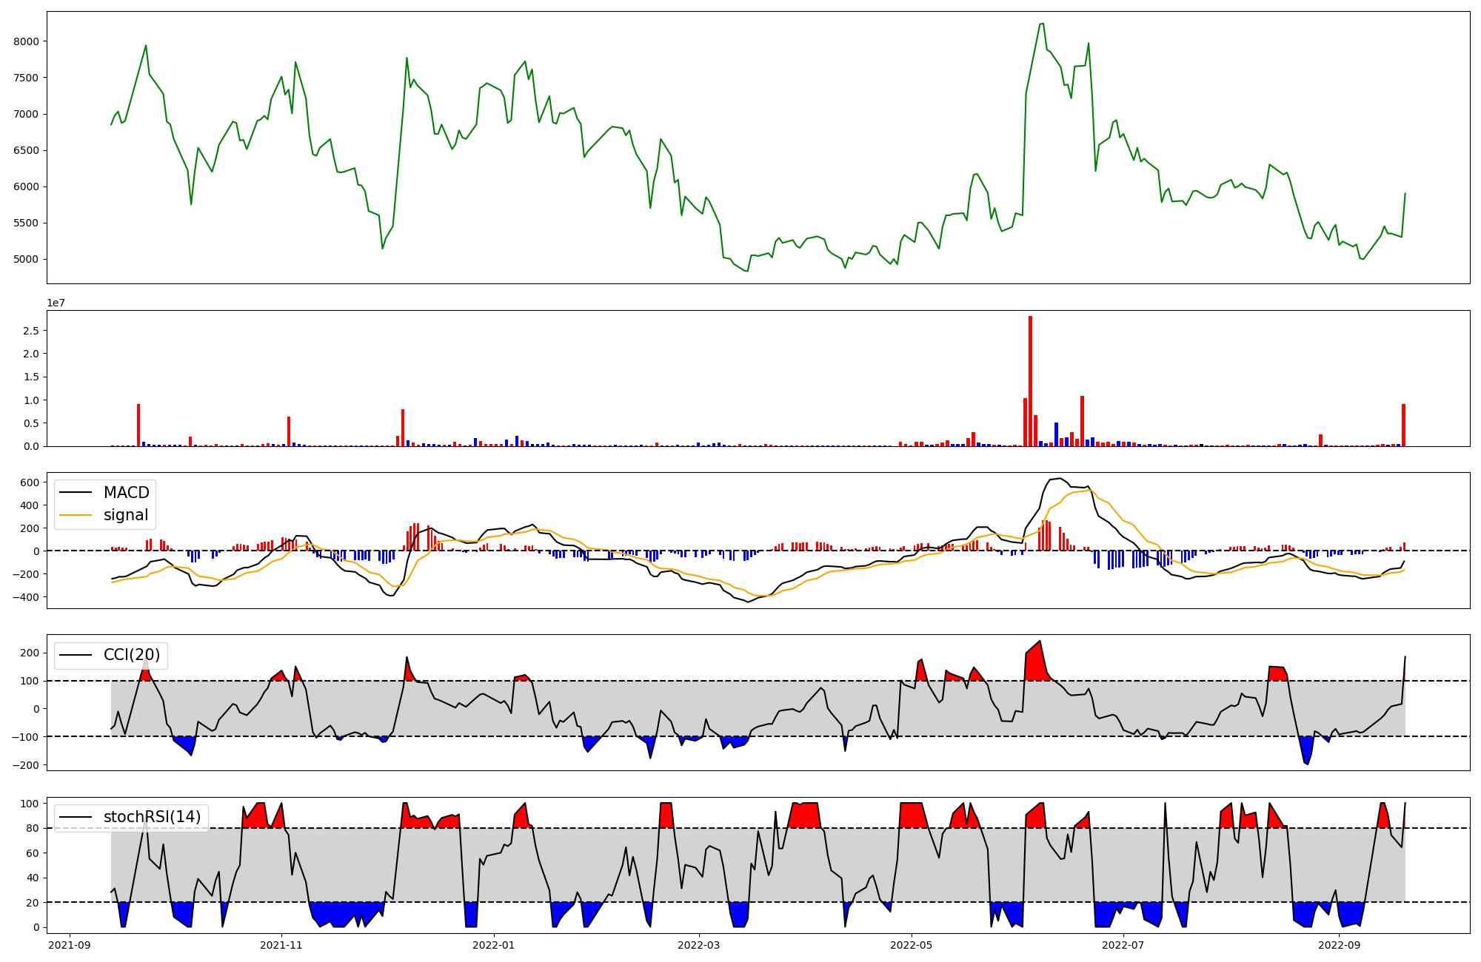Click the tallest red volume bar

(x=1030, y=381)
